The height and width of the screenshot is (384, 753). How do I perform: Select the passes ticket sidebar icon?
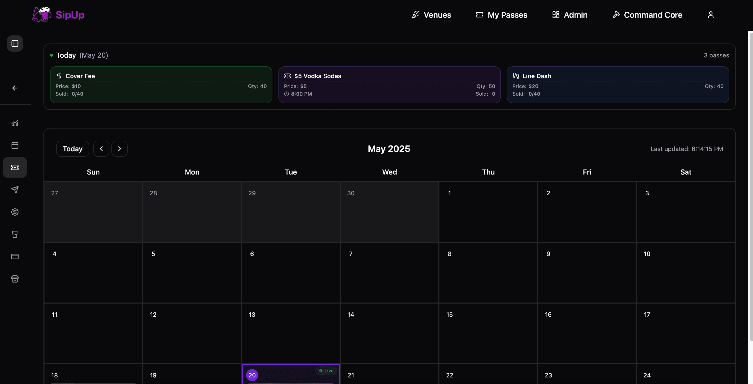pyautogui.click(x=15, y=167)
